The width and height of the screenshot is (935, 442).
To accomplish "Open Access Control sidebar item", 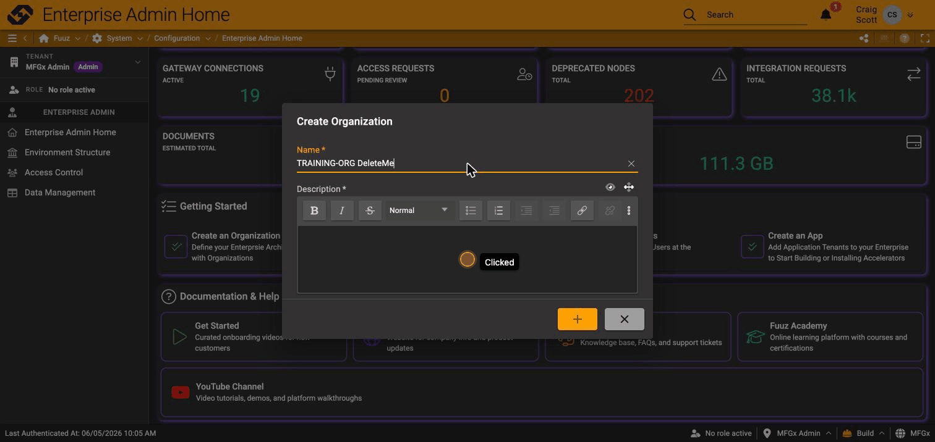I will point(54,172).
